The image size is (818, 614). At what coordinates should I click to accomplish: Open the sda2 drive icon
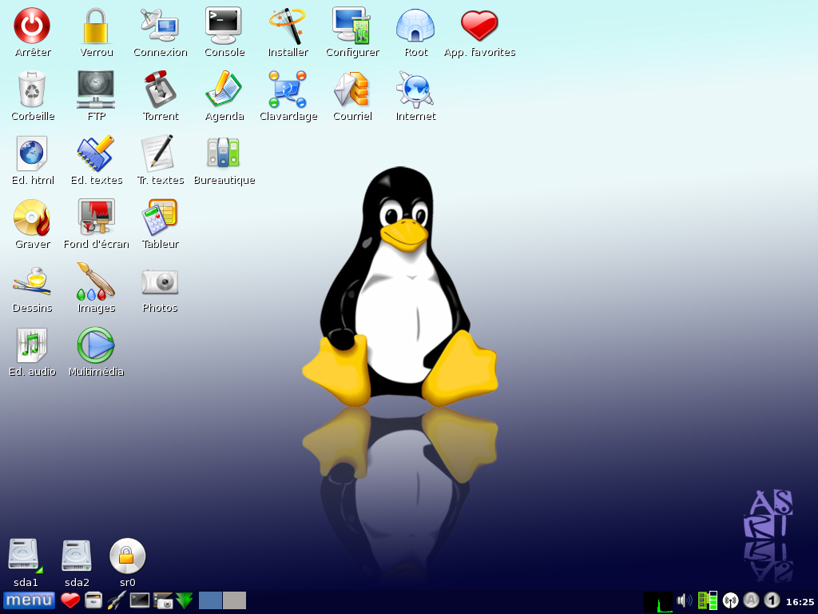pyautogui.click(x=76, y=556)
